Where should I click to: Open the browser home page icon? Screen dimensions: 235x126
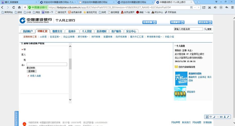[19, 7]
